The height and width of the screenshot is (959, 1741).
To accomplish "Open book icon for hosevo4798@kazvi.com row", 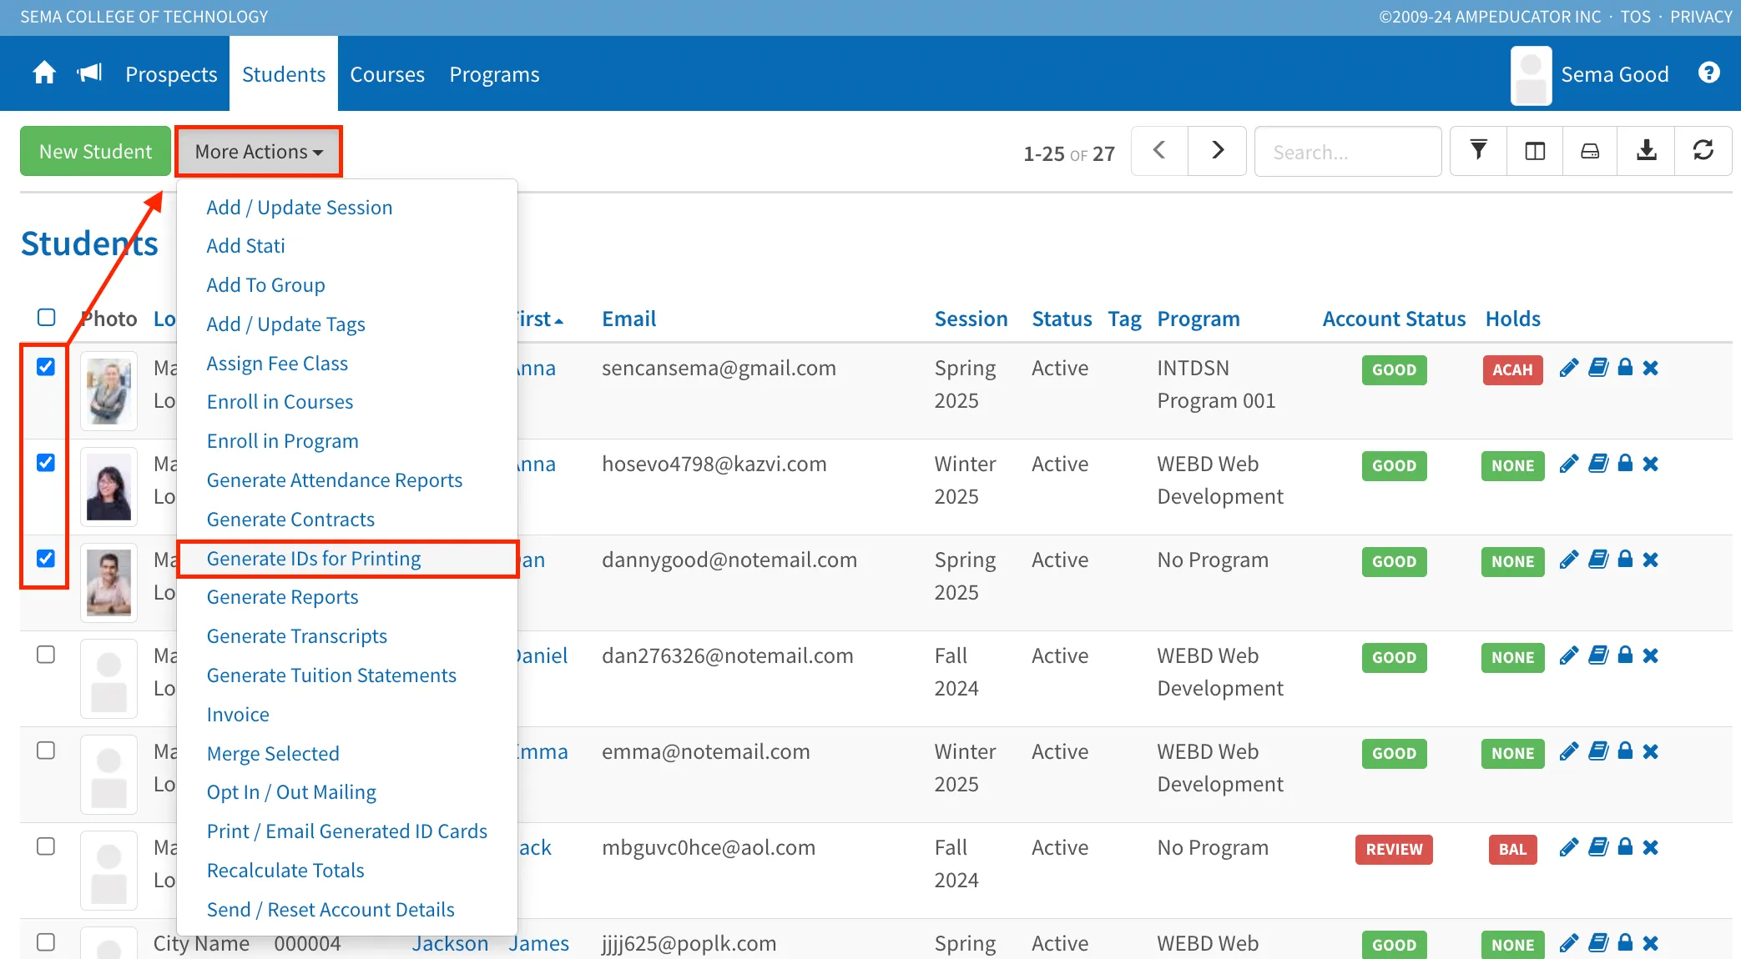I will pyautogui.click(x=1598, y=464).
